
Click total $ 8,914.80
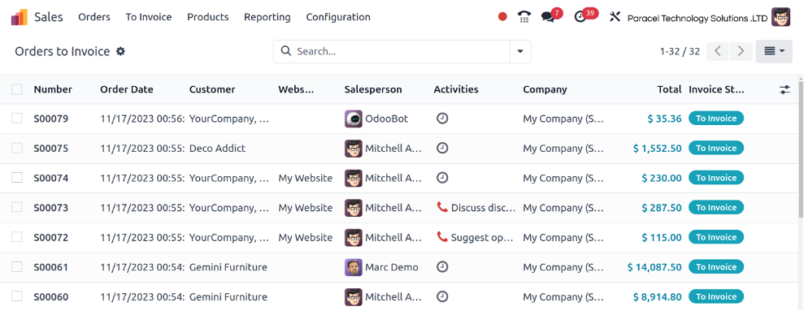click(658, 296)
